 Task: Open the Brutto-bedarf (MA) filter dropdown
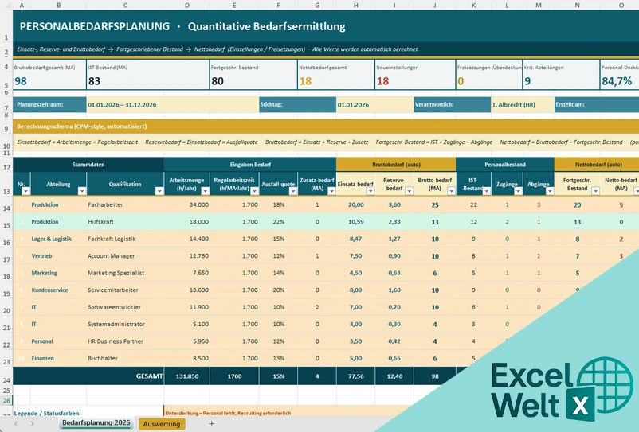click(451, 191)
